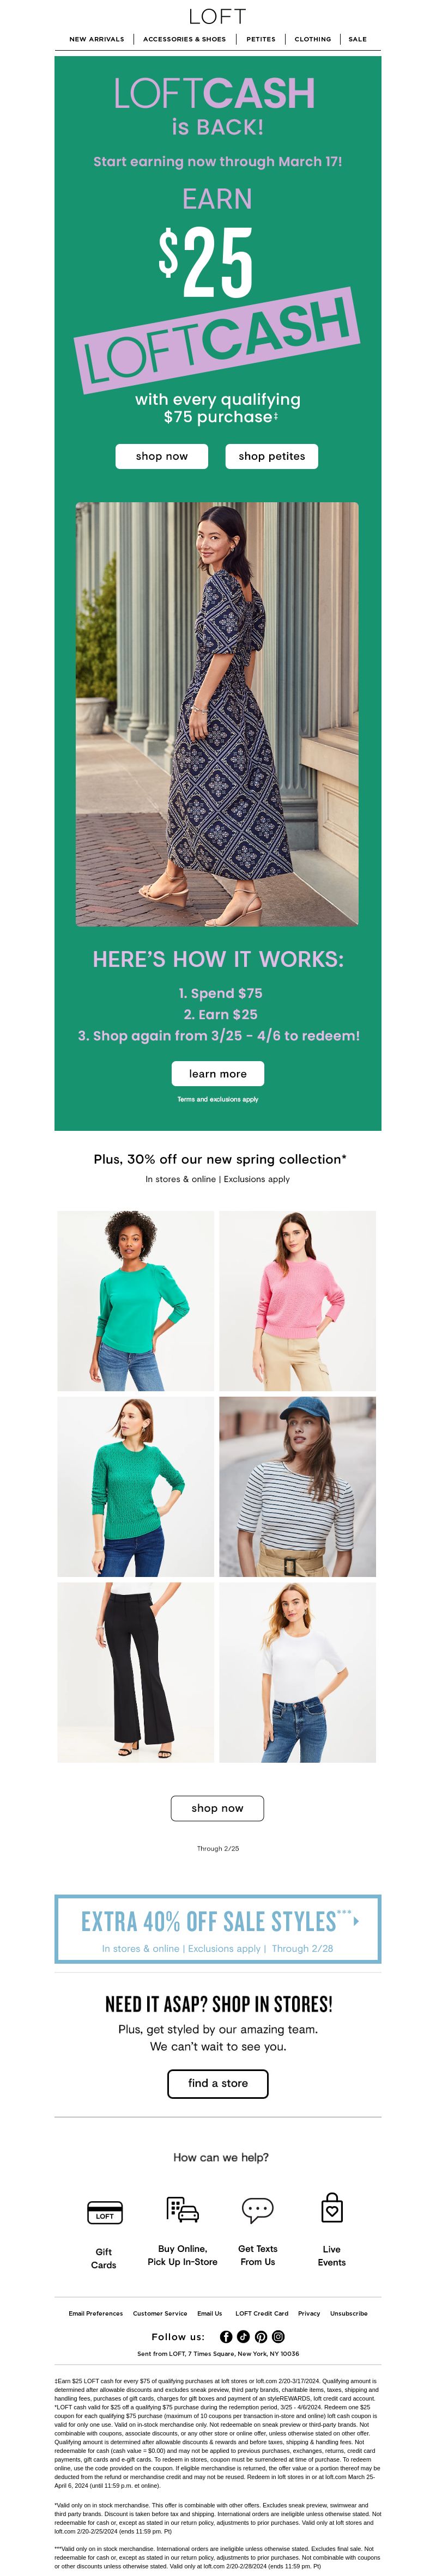
Task: Open the Pinterest social icon
Action: (261, 2337)
